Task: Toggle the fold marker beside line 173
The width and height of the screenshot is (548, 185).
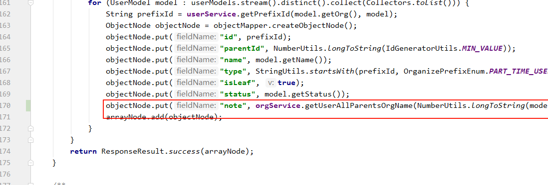Action: [31, 140]
